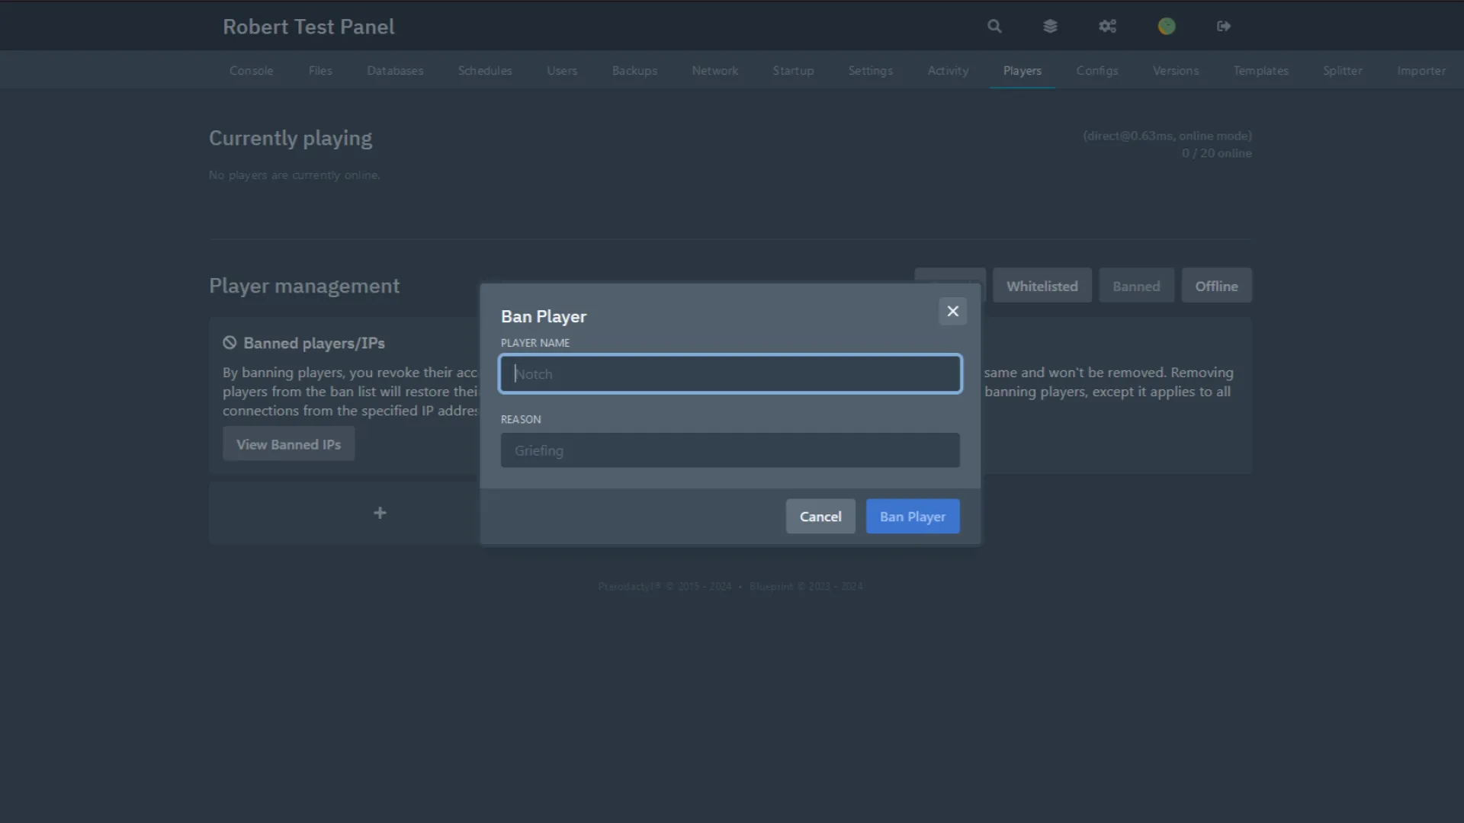Click the prohibition icon beside Banned players/IPs
Image resolution: width=1464 pixels, height=823 pixels.
point(230,342)
